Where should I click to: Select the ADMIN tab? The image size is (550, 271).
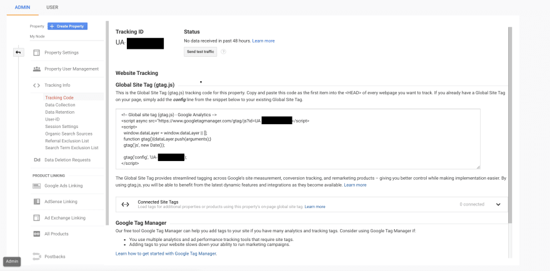click(22, 7)
